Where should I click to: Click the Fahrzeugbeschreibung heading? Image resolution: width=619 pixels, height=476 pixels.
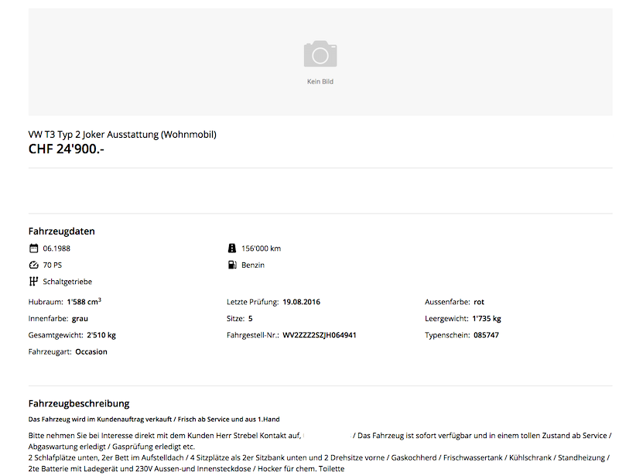pos(79,403)
